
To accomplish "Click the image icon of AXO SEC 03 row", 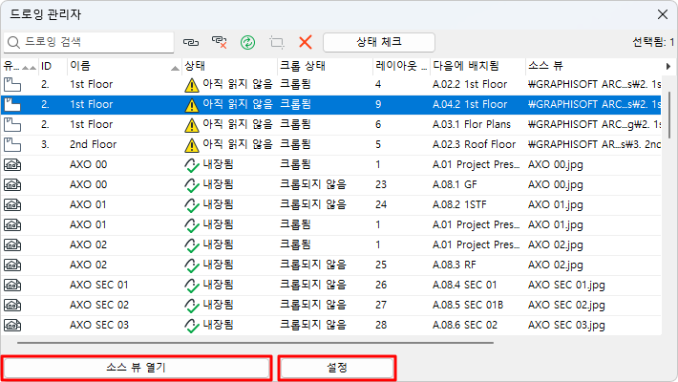I will [12, 326].
